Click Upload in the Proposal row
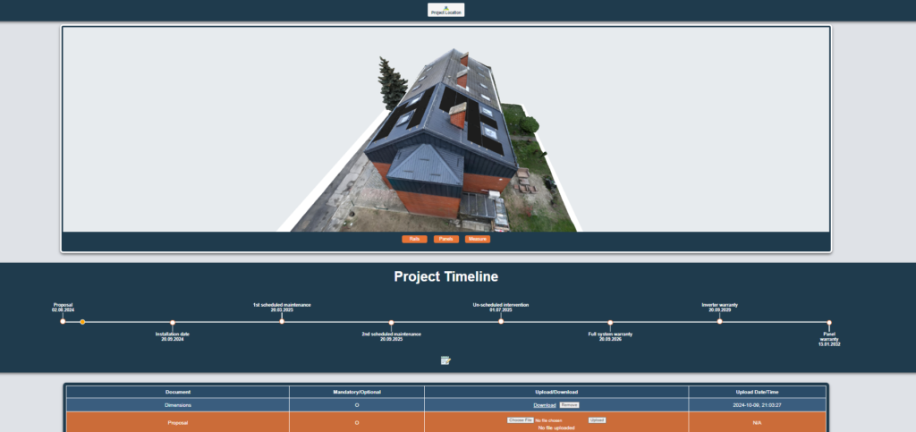The height and width of the screenshot is (432, 916). (x=597, y=420)
